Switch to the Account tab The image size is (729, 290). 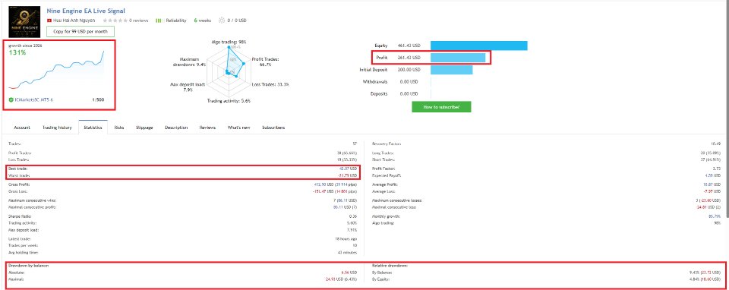[x=22, y=128]
